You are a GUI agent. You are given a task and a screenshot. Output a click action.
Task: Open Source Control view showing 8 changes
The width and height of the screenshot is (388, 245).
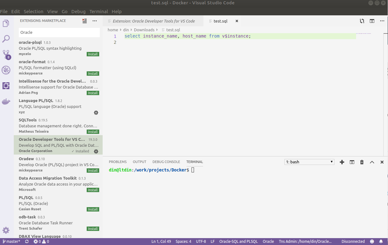(6, 54)
